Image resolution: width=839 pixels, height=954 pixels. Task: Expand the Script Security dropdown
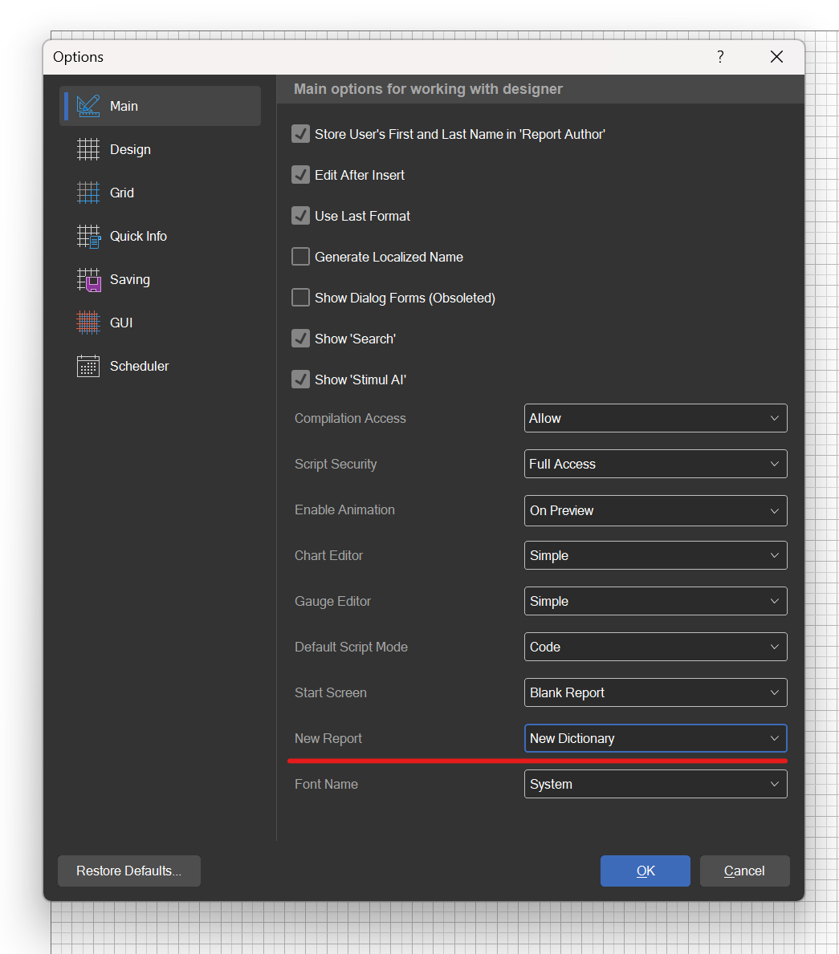coord(656,464)
